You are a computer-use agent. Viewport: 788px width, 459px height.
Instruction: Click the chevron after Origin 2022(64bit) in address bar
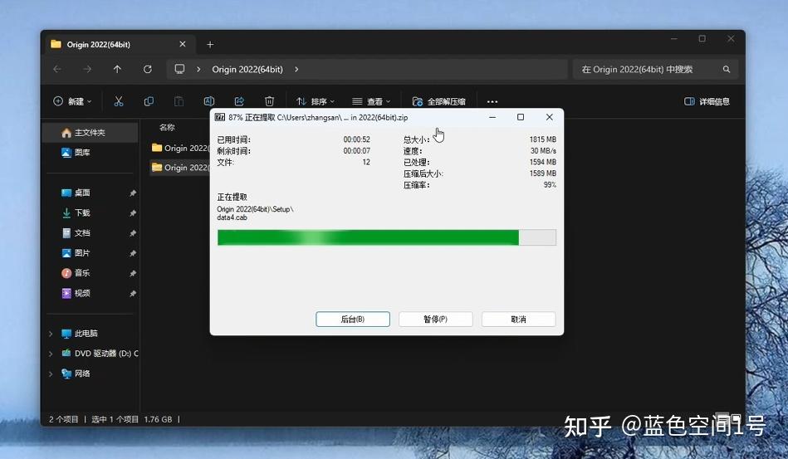[x=296, y=69]
